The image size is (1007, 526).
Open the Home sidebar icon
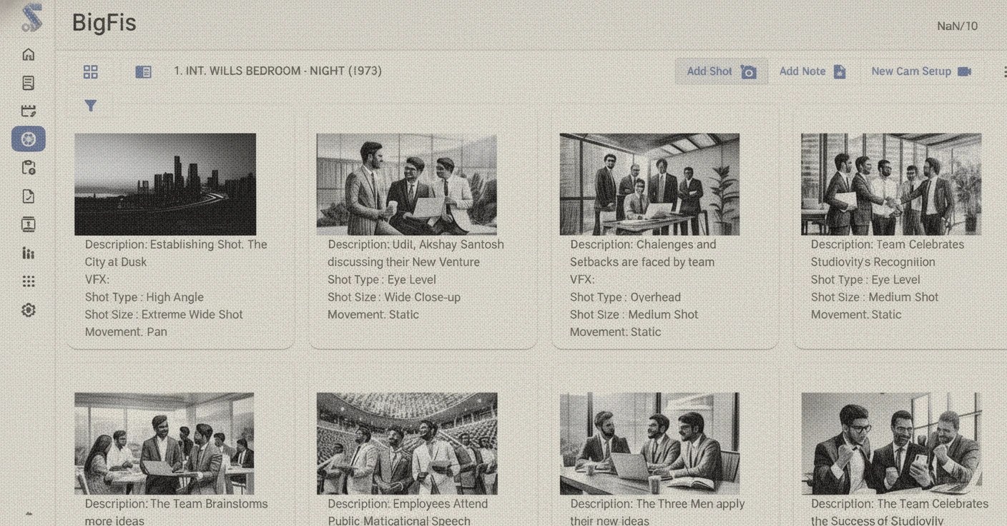28,54
